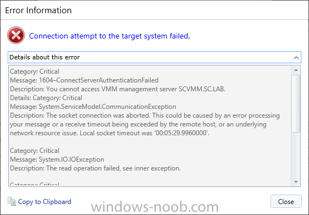Click the Connection attempt failed heading text
Viewport: 309px width, 215px height.
(x=109, y=36)
